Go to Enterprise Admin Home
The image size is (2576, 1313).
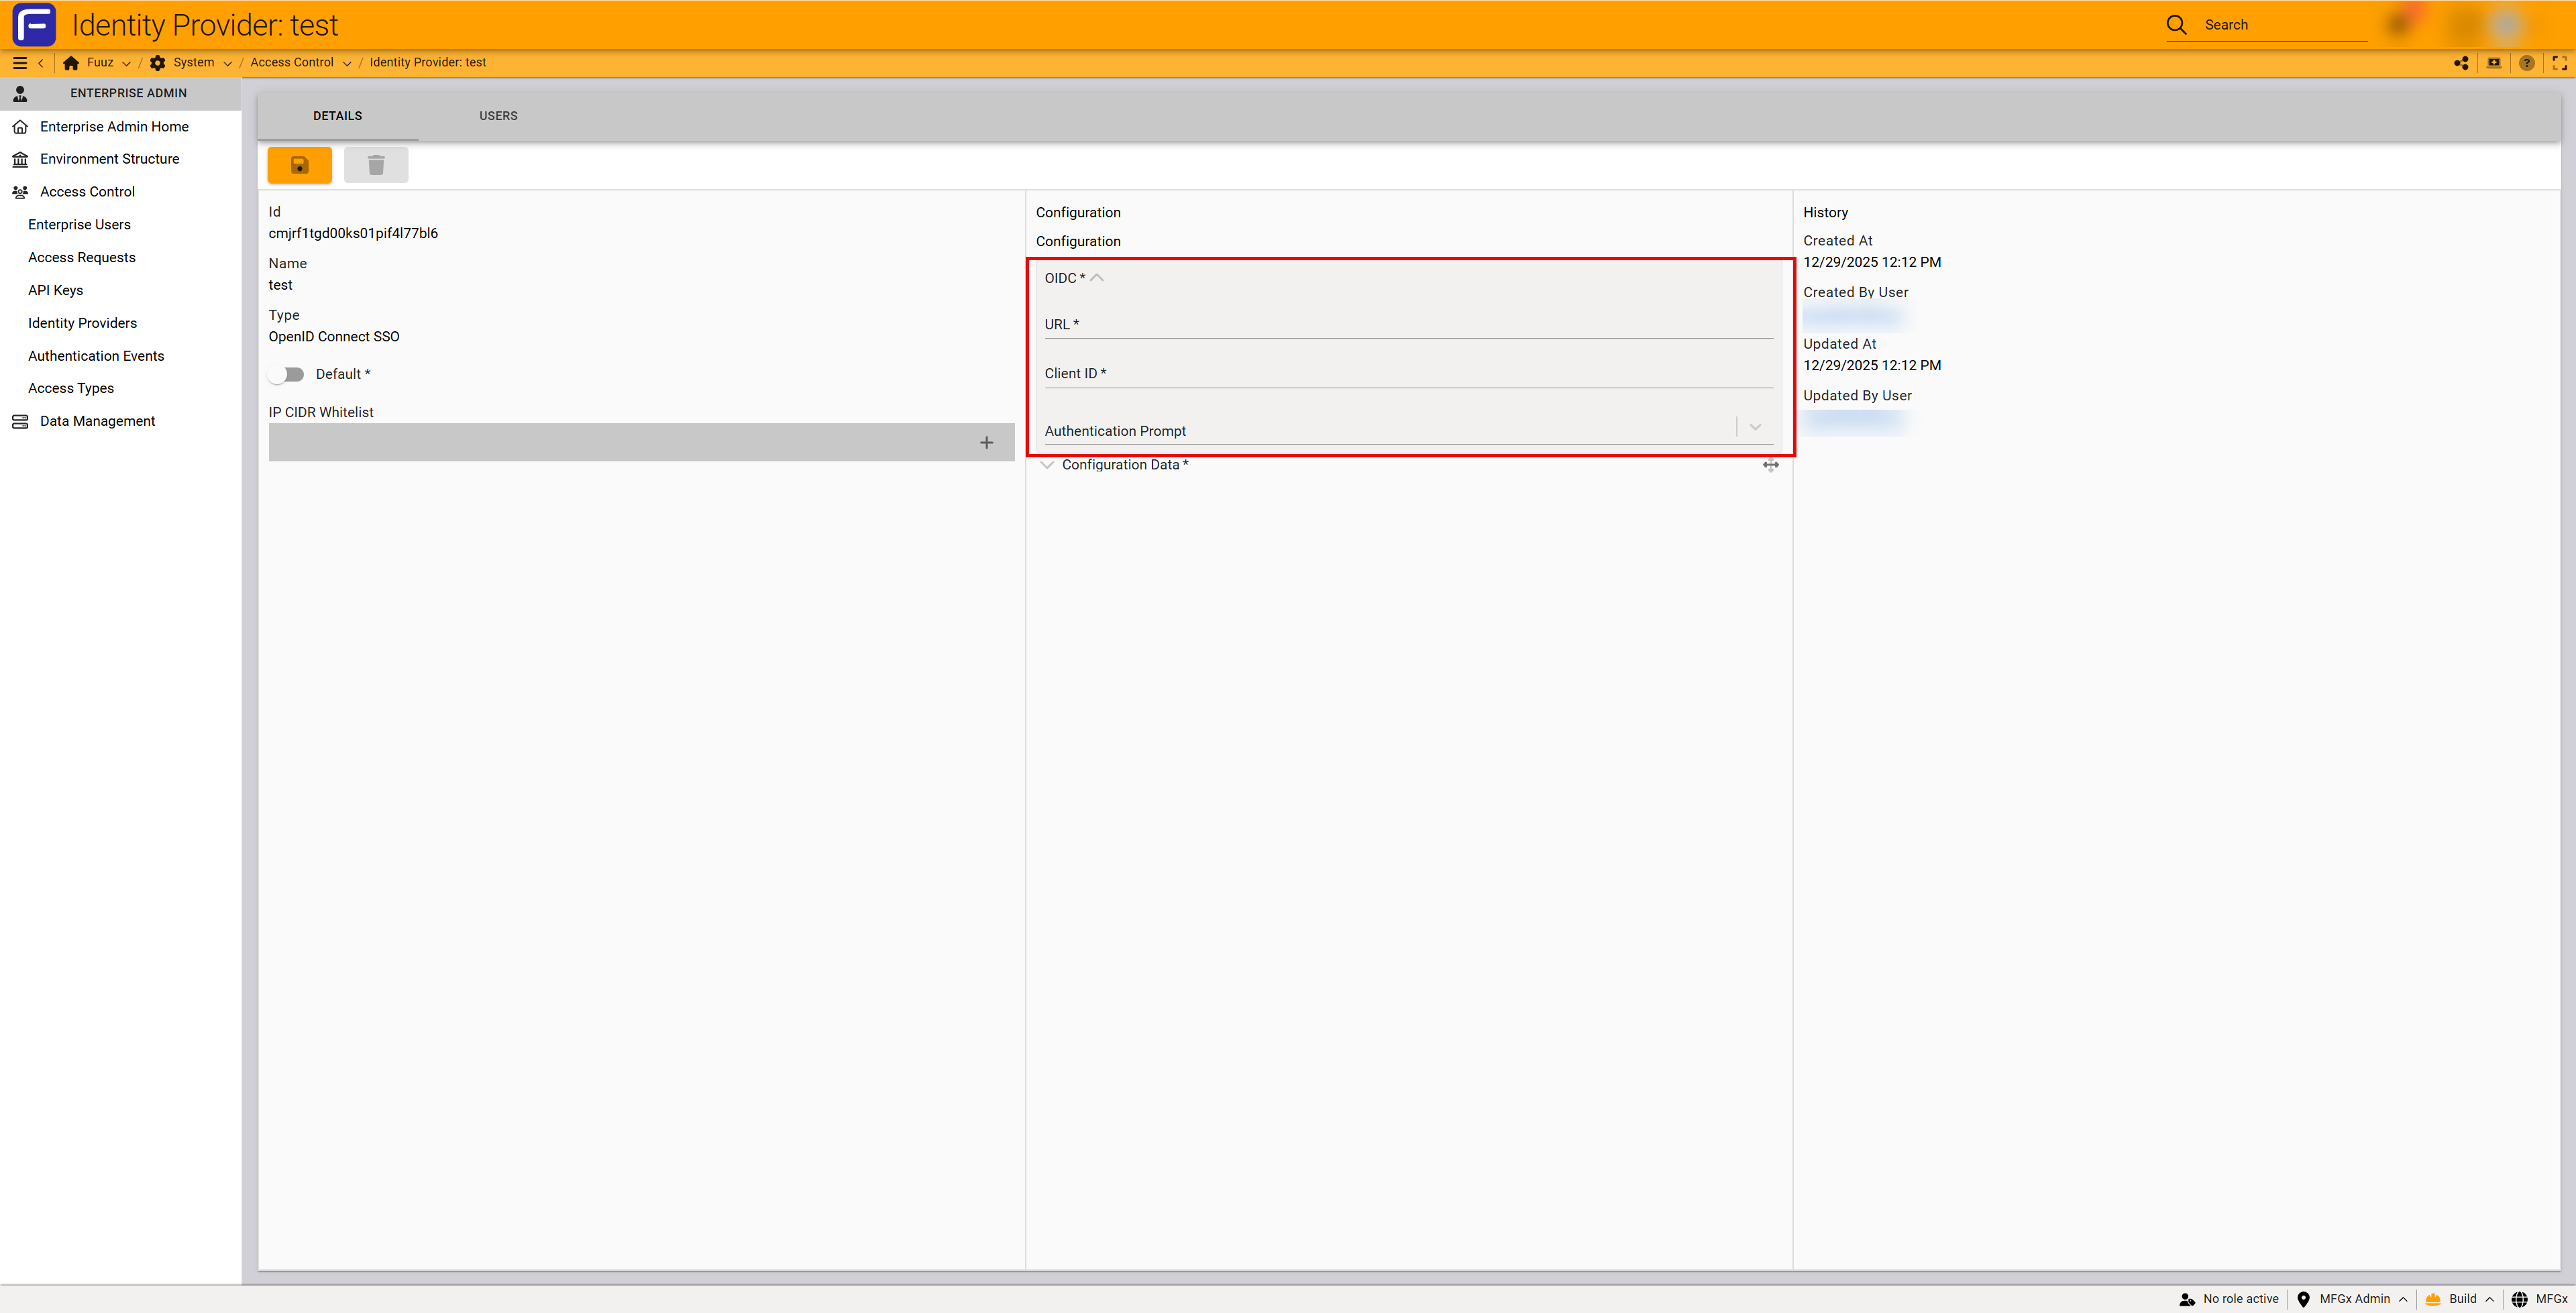pos(114,127)
